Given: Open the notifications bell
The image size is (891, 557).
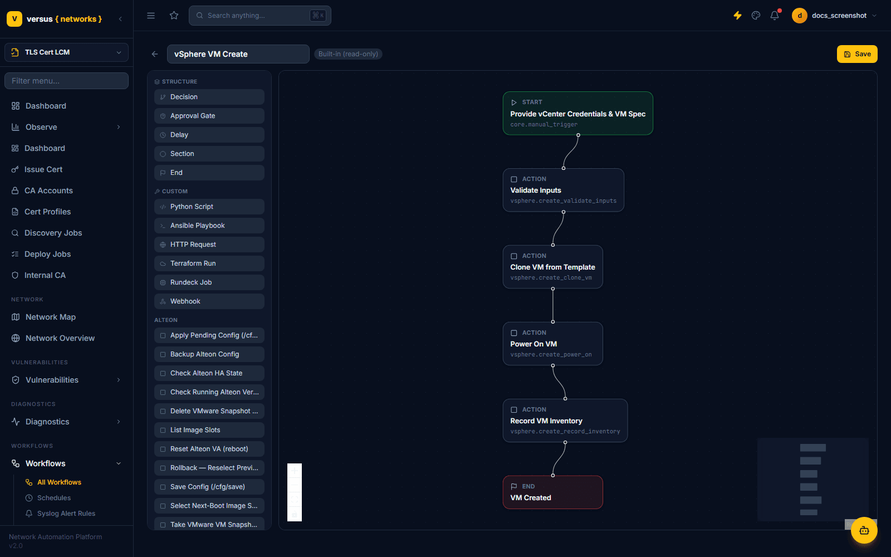Looking at the screenshot, I should (x=775, y=16).
